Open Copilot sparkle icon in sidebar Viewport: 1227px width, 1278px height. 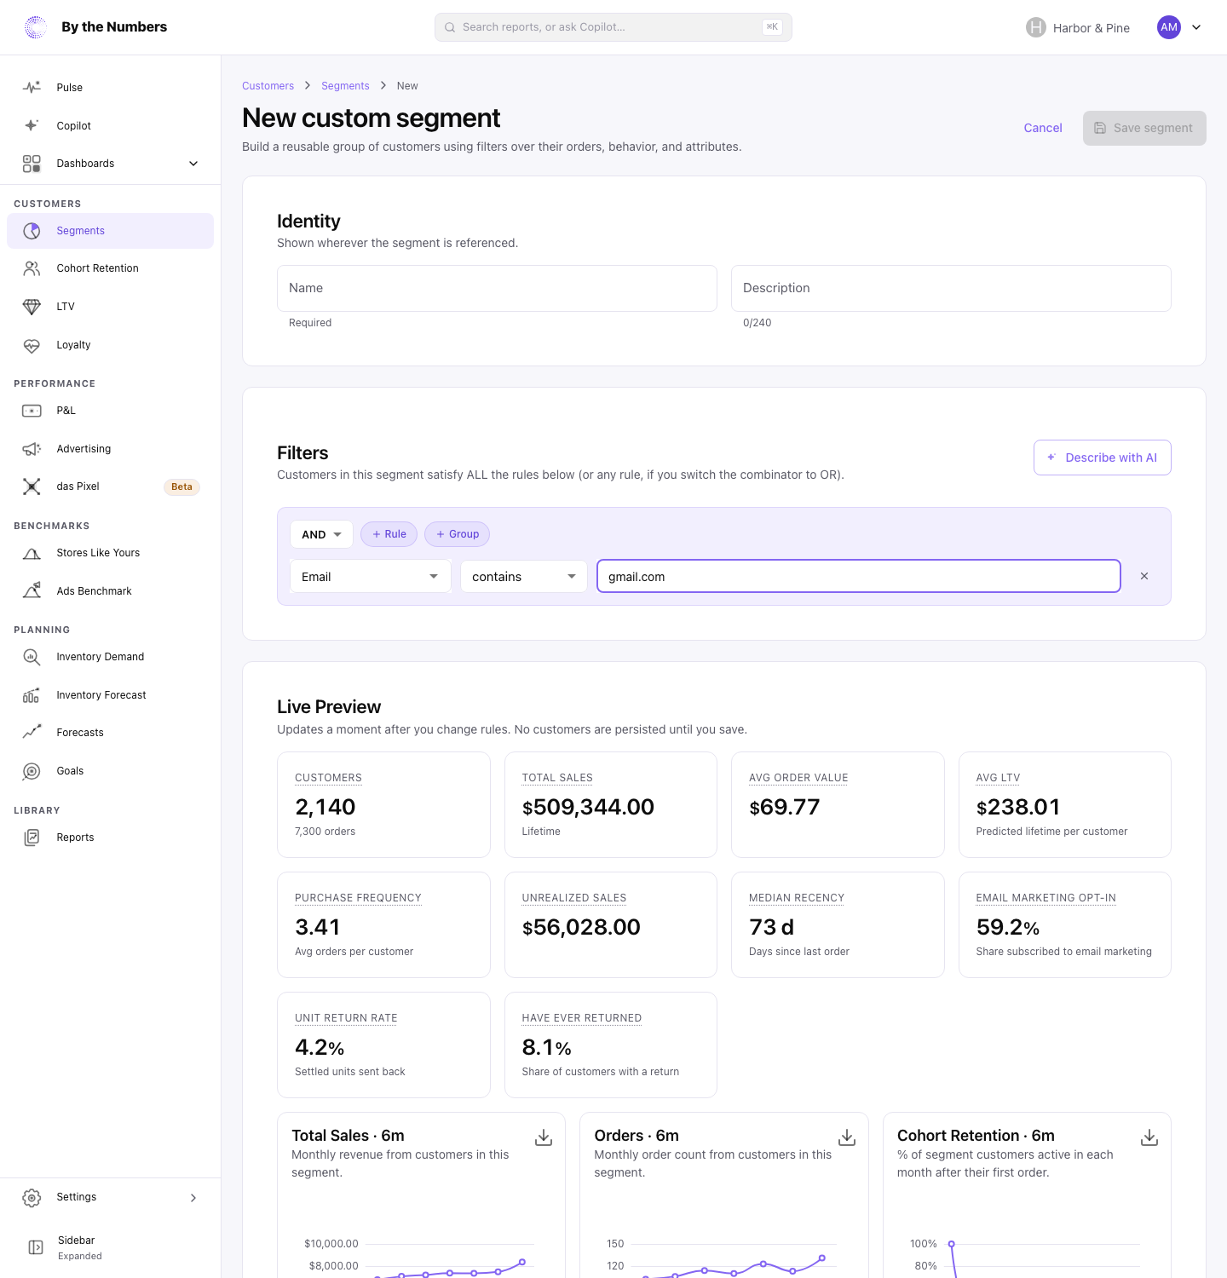coord(32,125)
